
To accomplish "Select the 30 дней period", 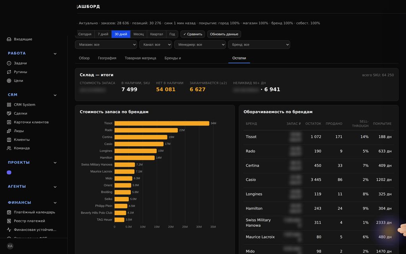I will [121, 34].
